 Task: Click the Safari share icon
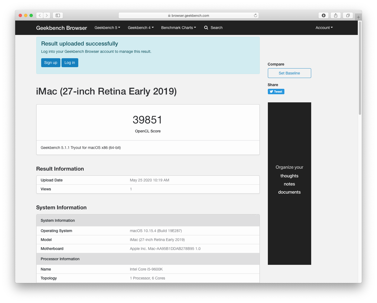(336, 15)
